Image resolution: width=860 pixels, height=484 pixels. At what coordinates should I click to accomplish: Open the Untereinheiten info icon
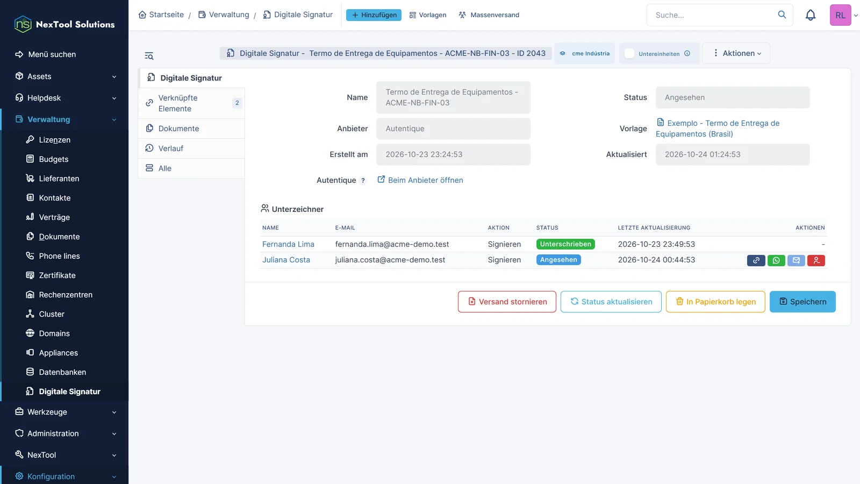click(x=687, y=53)
